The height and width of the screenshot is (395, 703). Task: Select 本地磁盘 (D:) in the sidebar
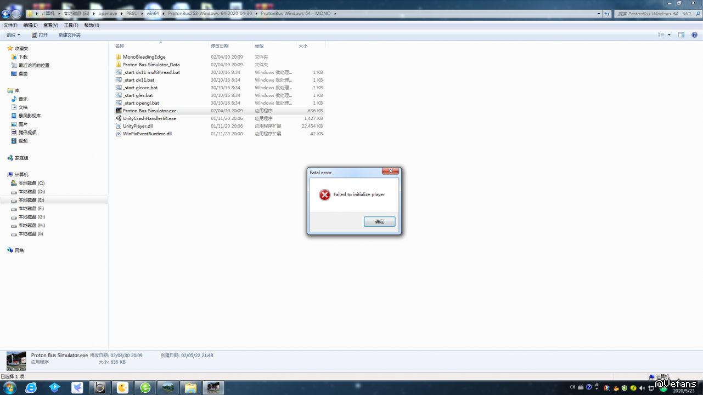pos(31,192)
